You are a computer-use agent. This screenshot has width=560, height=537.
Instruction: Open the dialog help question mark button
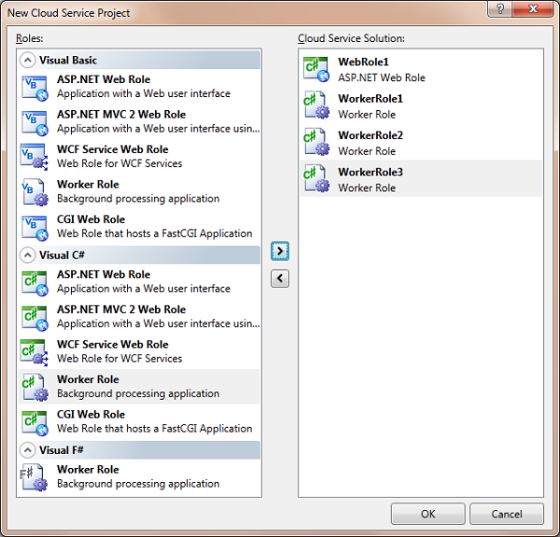pos(501,10)
